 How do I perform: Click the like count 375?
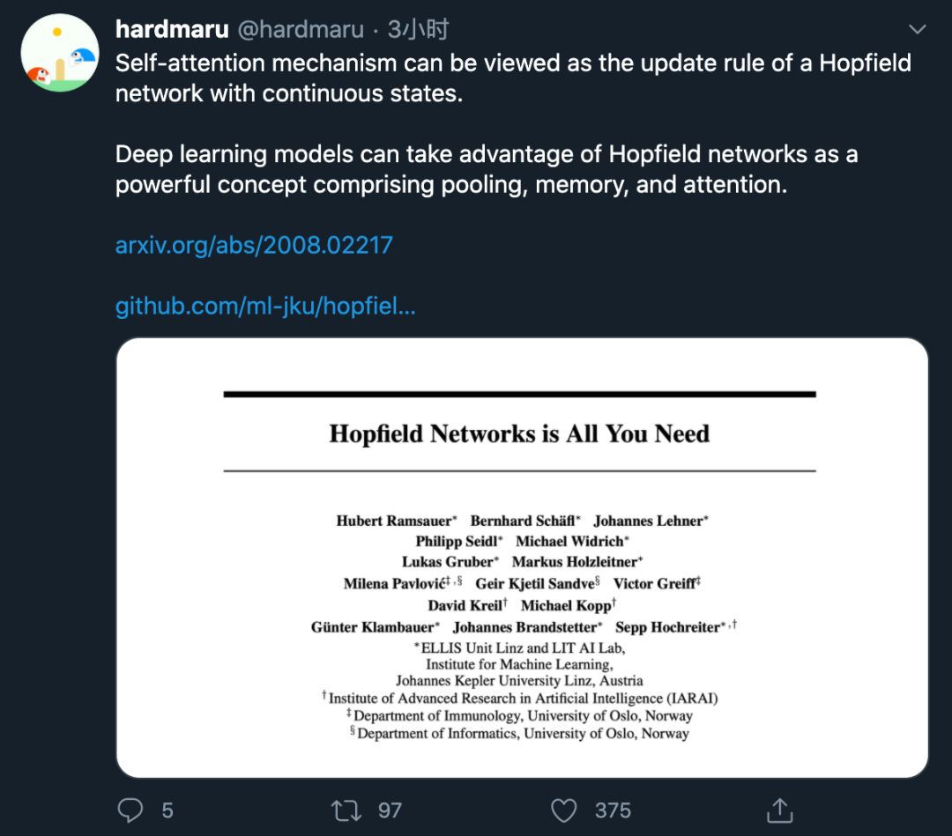[x=613, y=810]
